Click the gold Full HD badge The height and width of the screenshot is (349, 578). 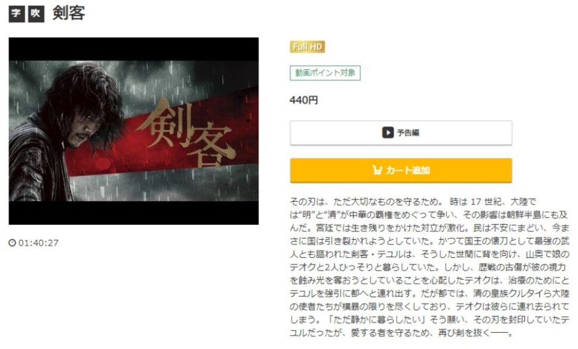coord(307,47)
